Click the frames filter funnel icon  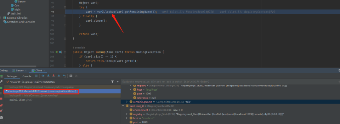coord(112,82)
